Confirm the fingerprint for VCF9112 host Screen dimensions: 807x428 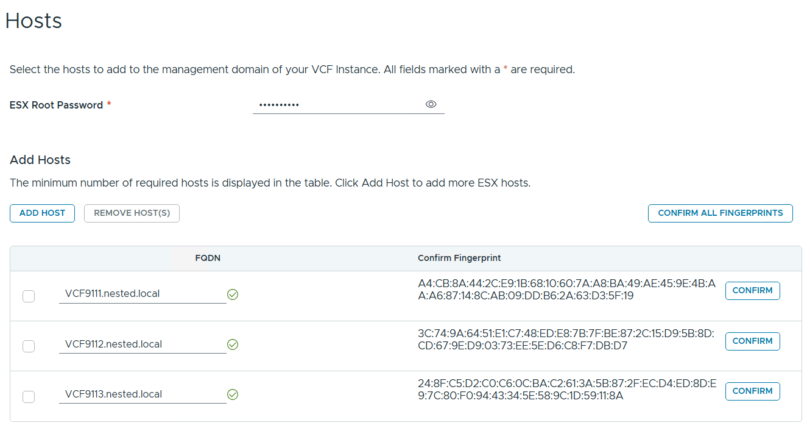(752, 341)
